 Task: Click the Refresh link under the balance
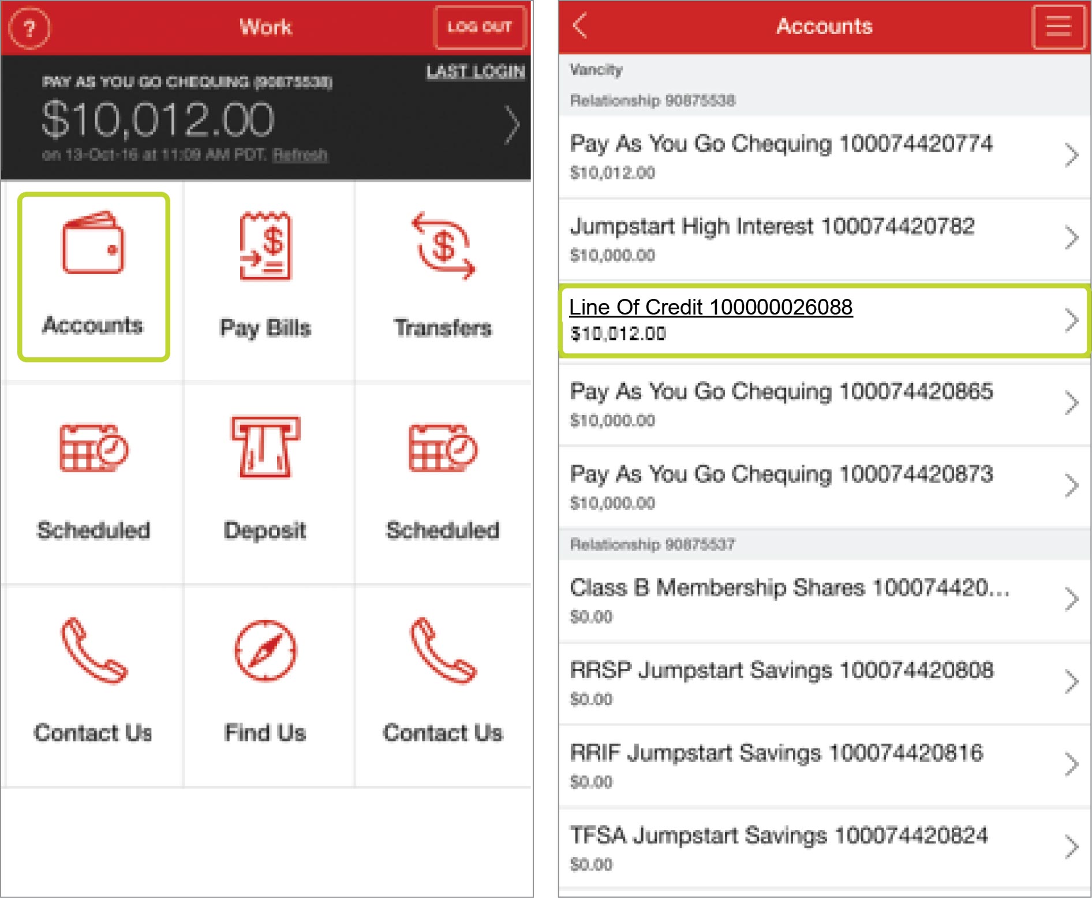300,155
